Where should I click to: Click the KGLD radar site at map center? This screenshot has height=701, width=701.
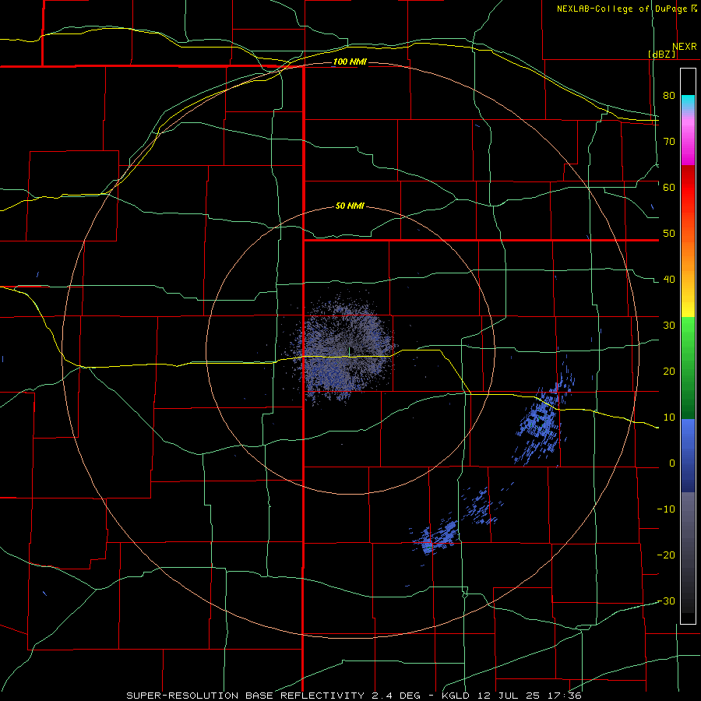click(350, 351)
